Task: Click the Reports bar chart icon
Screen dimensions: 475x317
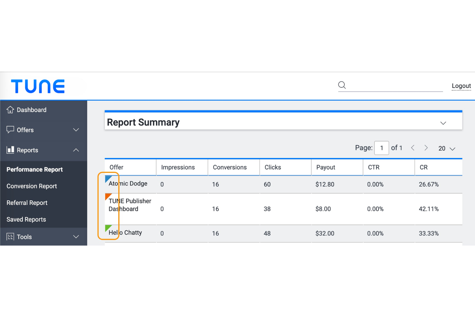Action: click(x=11, y=150)
